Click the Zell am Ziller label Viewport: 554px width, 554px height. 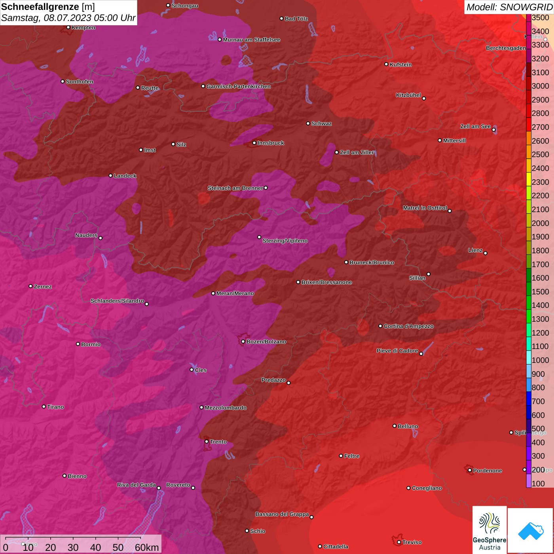(x=357, y=152)
